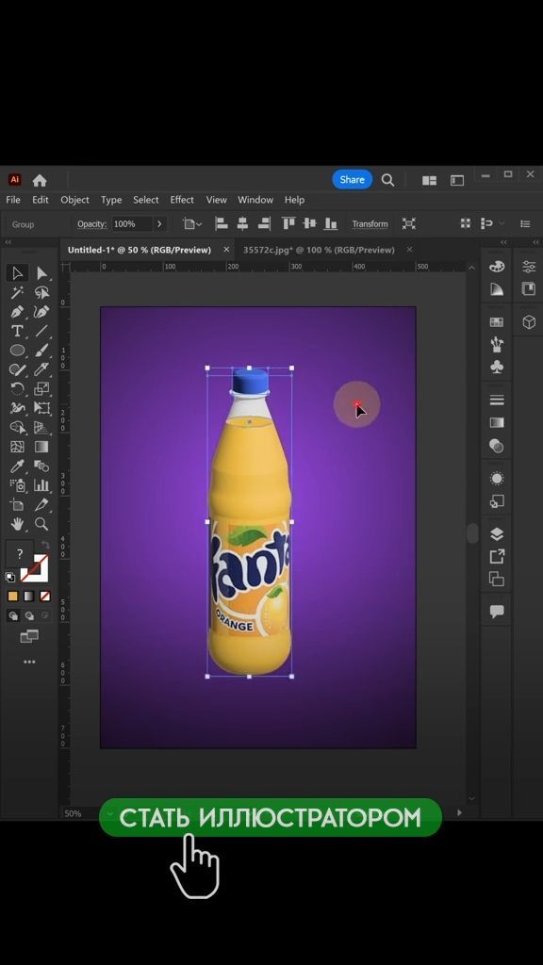Select the Rotate tool
The image size is (543, 965).
17,388
